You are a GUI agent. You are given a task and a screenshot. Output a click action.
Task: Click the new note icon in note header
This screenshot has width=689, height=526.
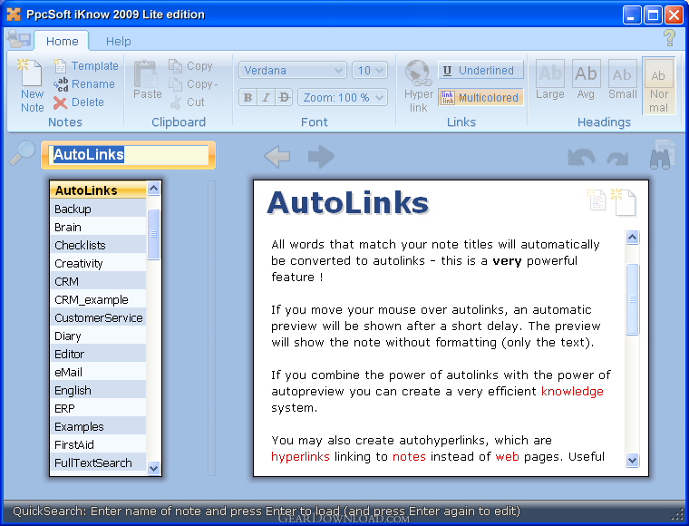pos(623,202)
